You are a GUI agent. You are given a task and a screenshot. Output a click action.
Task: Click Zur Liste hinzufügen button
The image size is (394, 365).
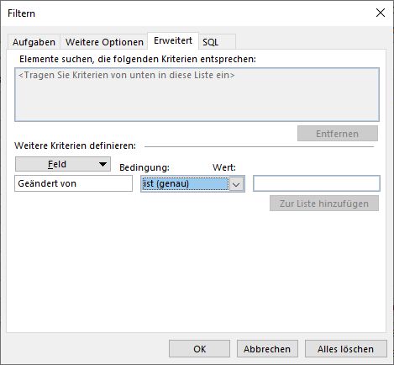(324, 204)
